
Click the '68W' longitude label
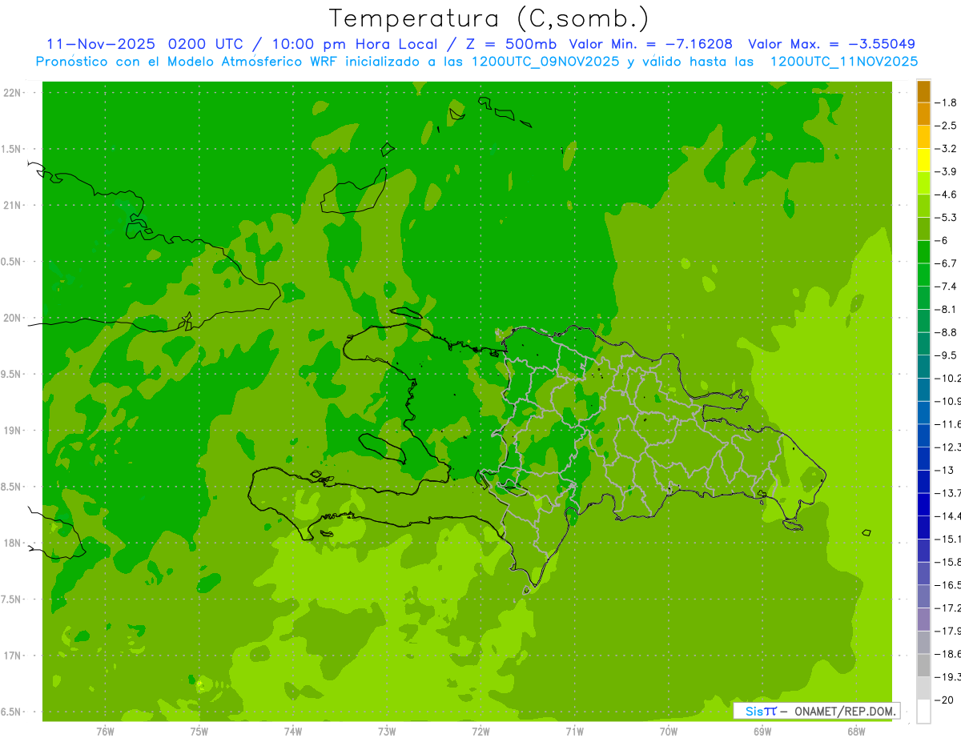[x=856, y=731]
